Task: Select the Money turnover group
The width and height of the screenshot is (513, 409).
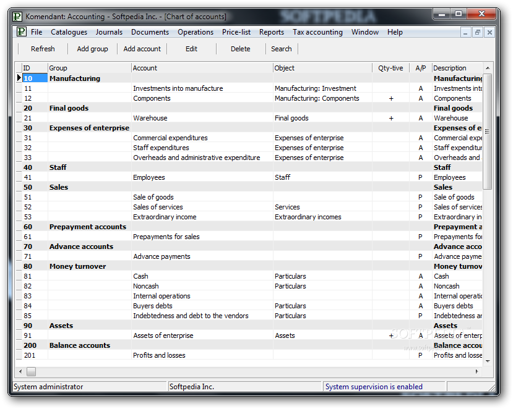Action: [x=249, y=266]
